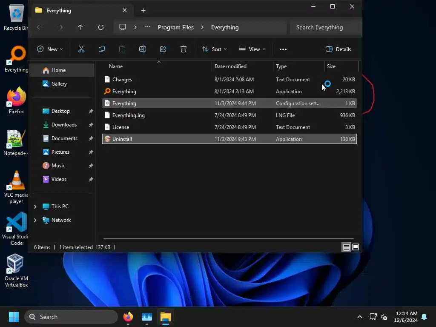Image resolution: width=436 pixels, height=327 pixels.
Task: Toggle the Details pane
Action: pyautogui.click(x=338, y=49)
